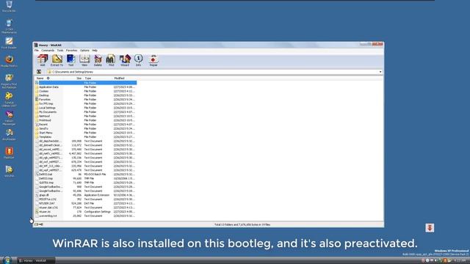Click the Start button orb
Screen dimensions: 470x264
[7, 260]
